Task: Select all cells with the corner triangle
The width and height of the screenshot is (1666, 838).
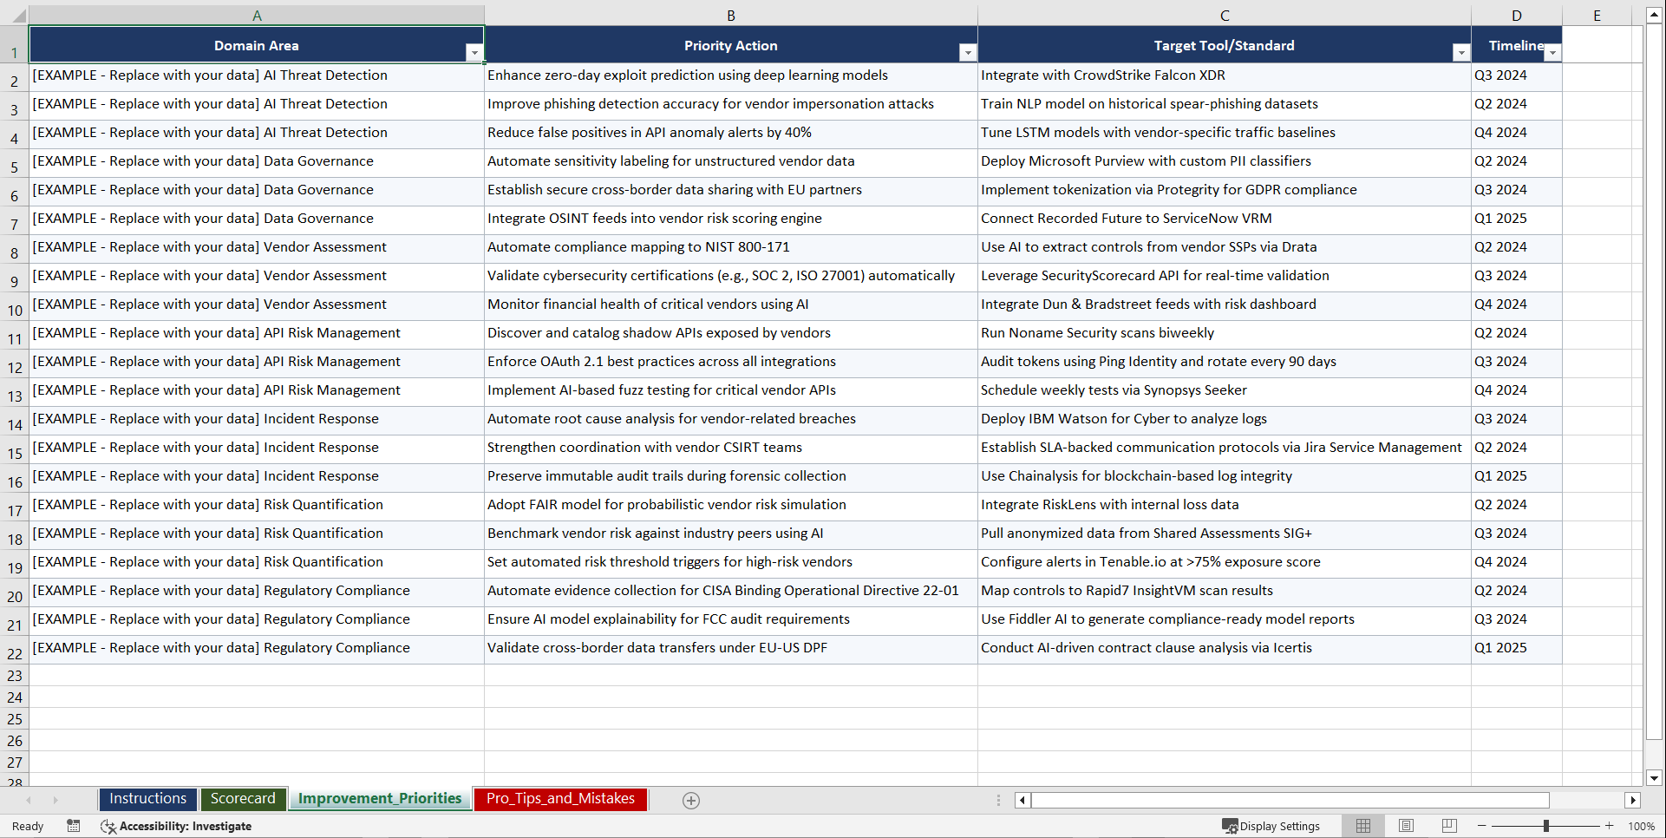Action: [21, 14]
